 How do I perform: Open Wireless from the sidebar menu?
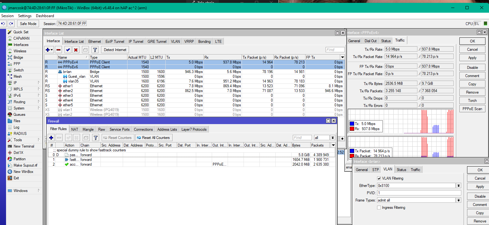(20, 51)
